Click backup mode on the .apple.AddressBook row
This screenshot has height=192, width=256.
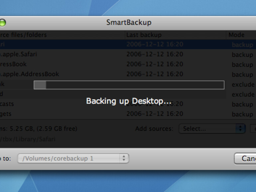point(242,74)
